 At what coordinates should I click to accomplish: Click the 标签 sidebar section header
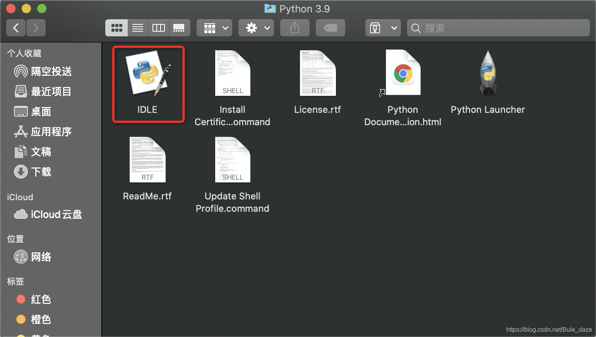[15, 281]
